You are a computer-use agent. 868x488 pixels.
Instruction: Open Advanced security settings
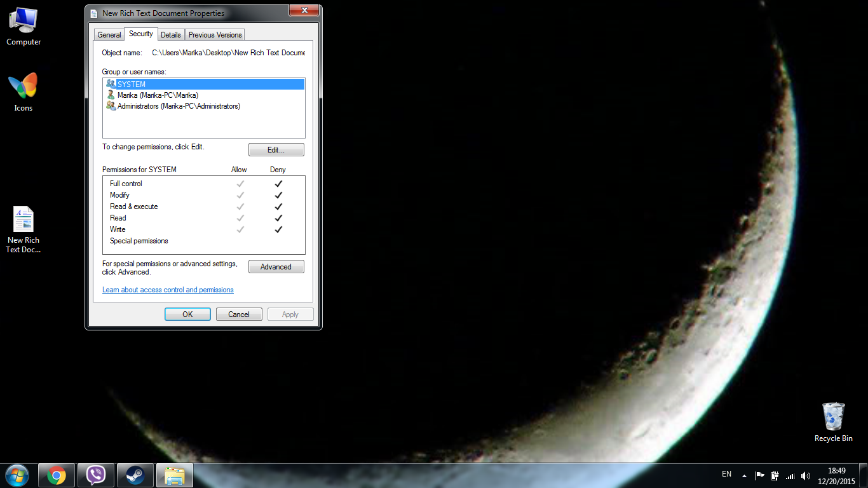[x=276, y=267]
